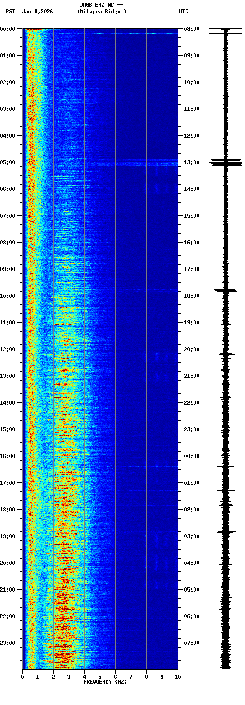This screenshot has width=245, height=705.
Task: Click the PST time label '18:00'
Action: [x=7, y=510]
